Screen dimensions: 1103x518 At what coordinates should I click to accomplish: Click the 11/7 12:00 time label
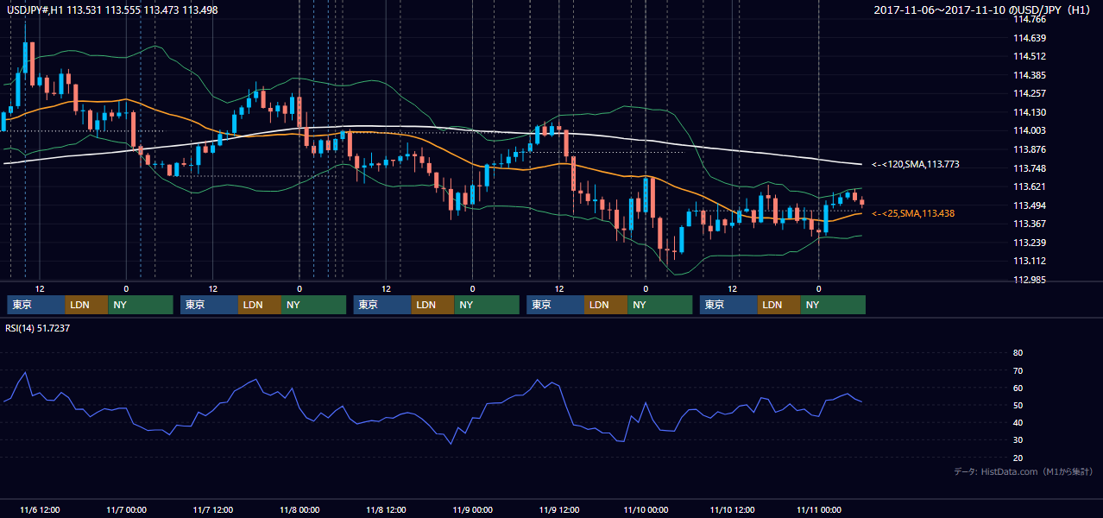[x=213, y=509]
